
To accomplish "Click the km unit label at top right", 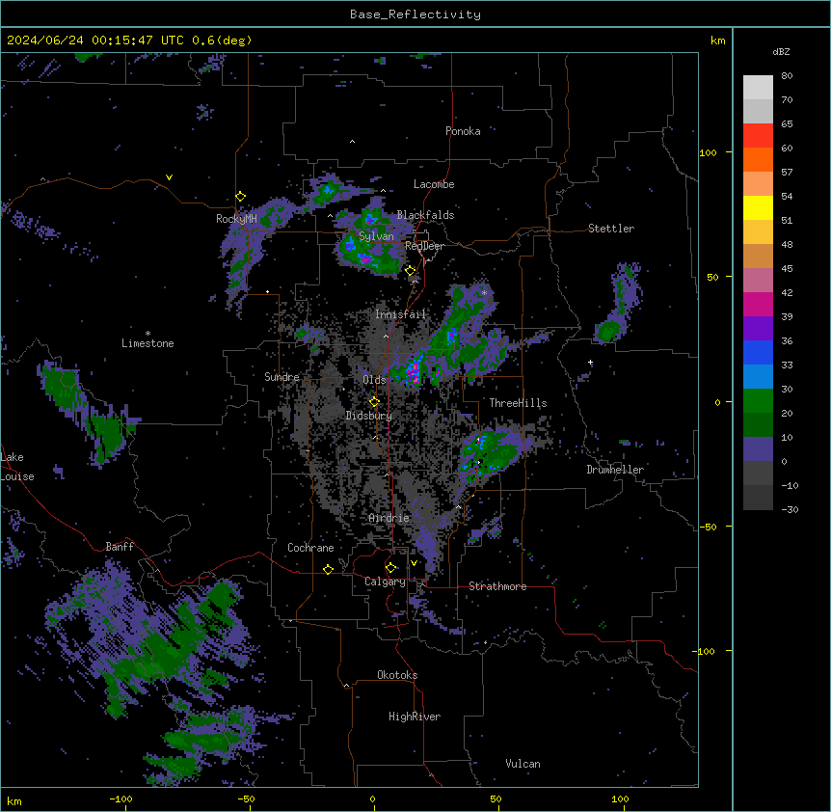I will tap(717, 41).
